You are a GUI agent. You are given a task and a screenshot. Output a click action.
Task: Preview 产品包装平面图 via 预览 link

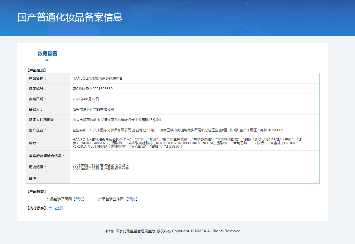point(79,199)
